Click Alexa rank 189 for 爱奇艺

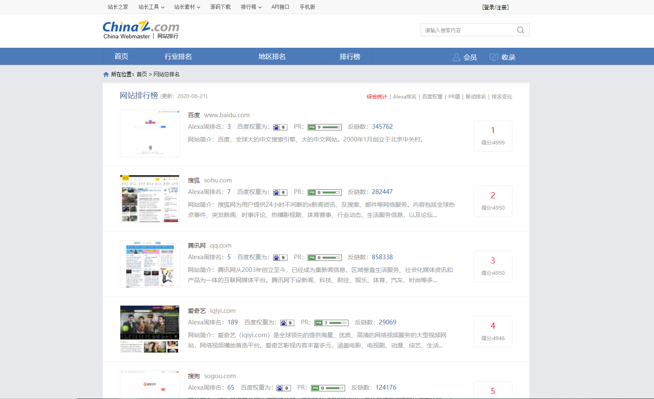pyautogui.click(x=233, y=322)
